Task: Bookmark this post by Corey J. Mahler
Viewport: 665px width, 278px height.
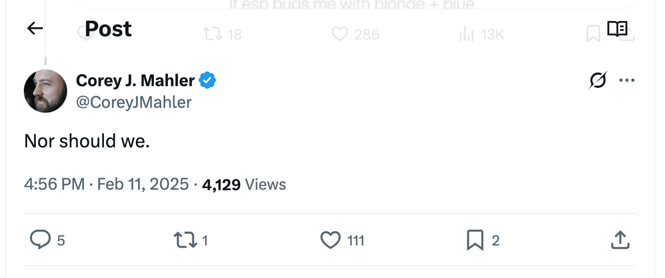Action: tap(475, 240)
